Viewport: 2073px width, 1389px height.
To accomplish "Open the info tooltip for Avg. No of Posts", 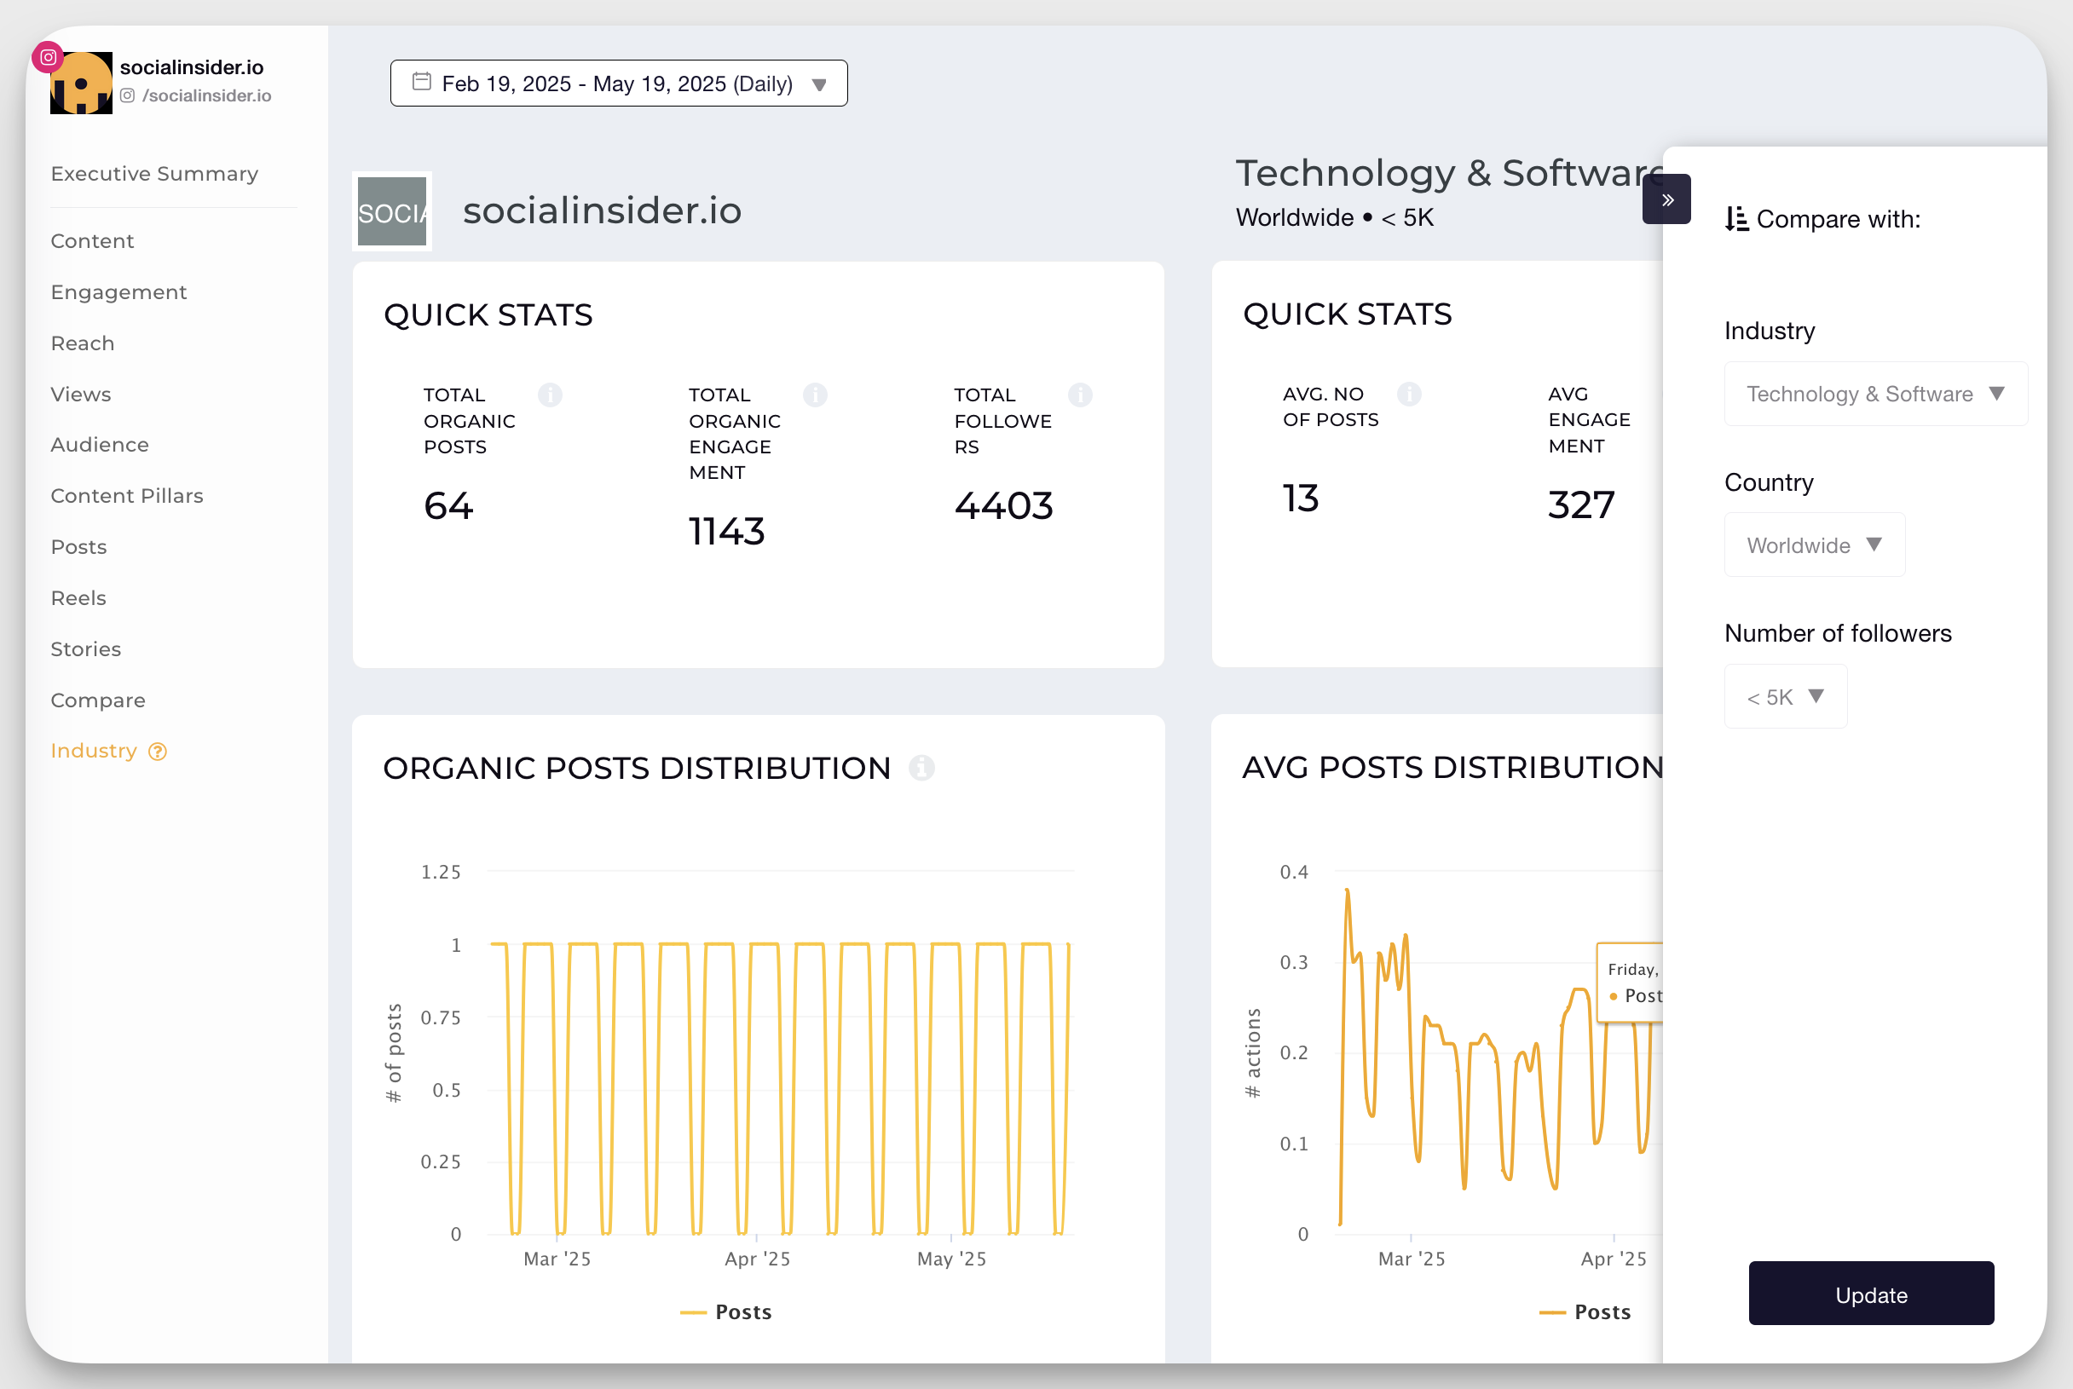I will pyautogui.click(x=1410, y=395).
